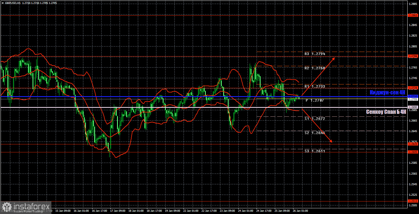Click the 22 Jan 01:00 time label
419x214 pixels.
pyautogui.click(x=191, y=211)
